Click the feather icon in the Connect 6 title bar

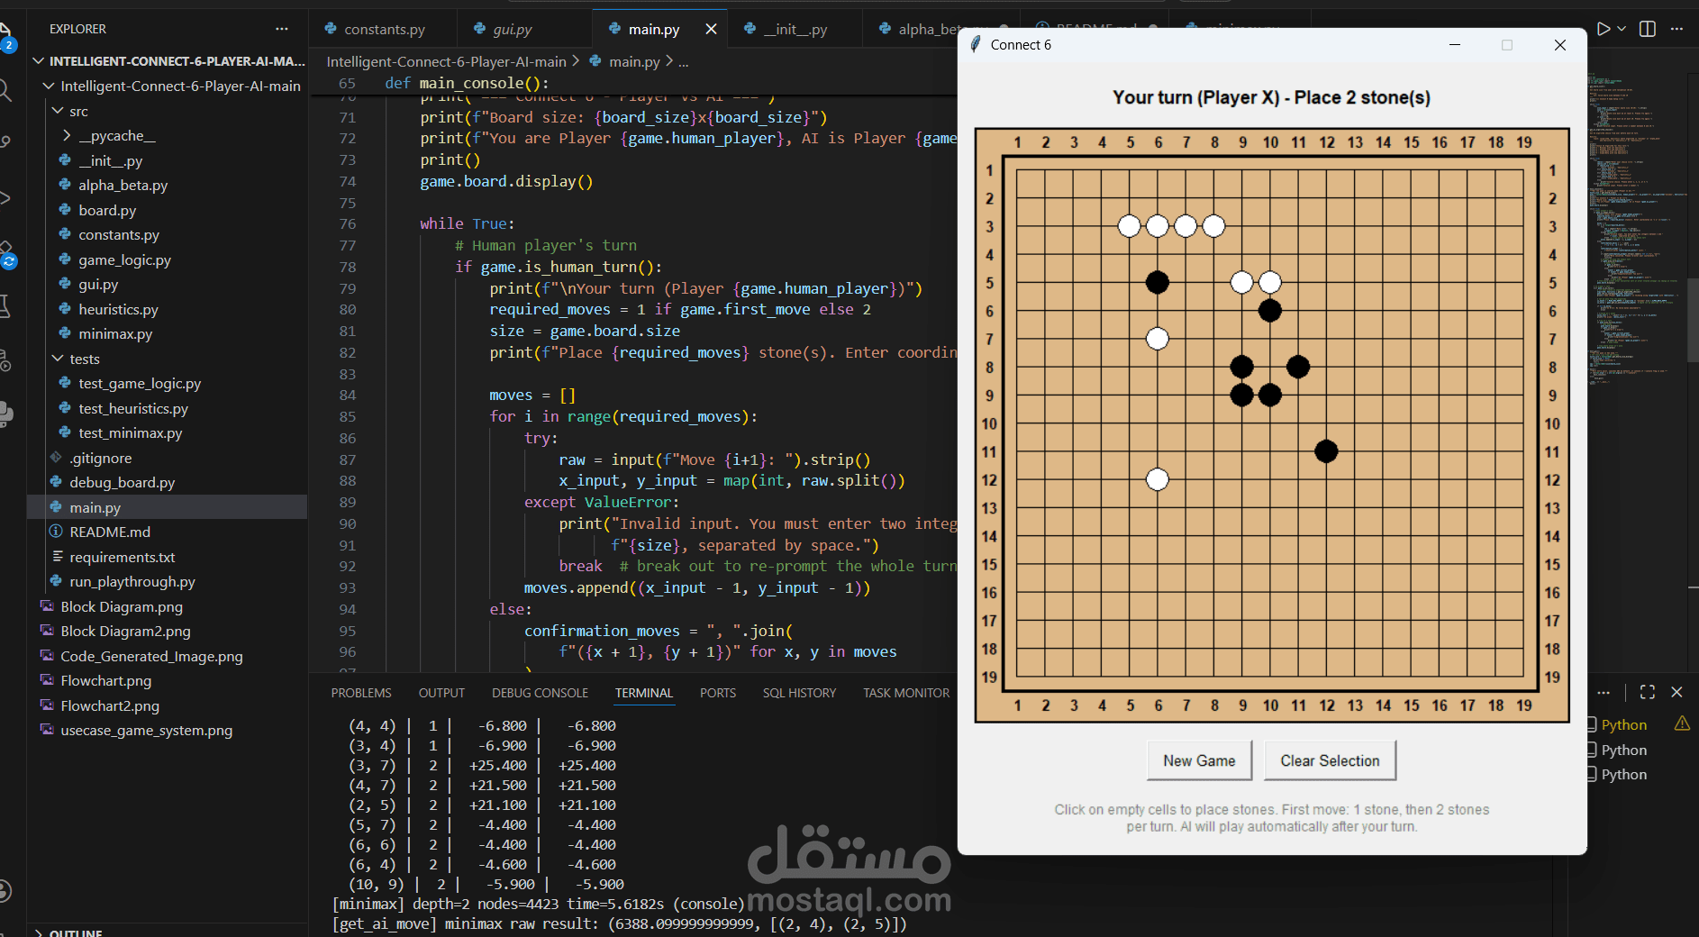coord(975,44)
